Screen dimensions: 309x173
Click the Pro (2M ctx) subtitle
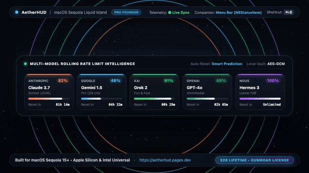pos(91,93)
